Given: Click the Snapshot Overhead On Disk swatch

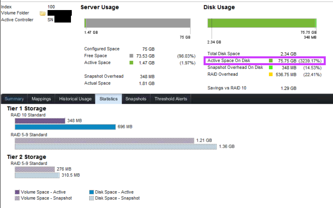Looking at the screenshot, I should [271, 68].
